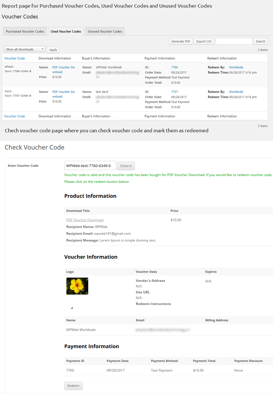The width and height of the screenshot is (273, 393).
Task: Open the Used Voucher Codes tab
Action: pos(66,31)
